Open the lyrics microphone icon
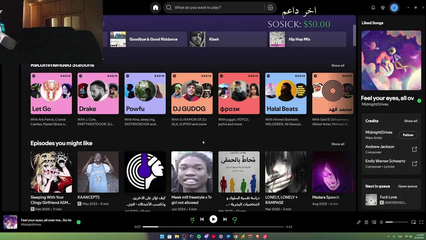Image resolution: width=426 pixels, height=240 pixels. (358, 222)
